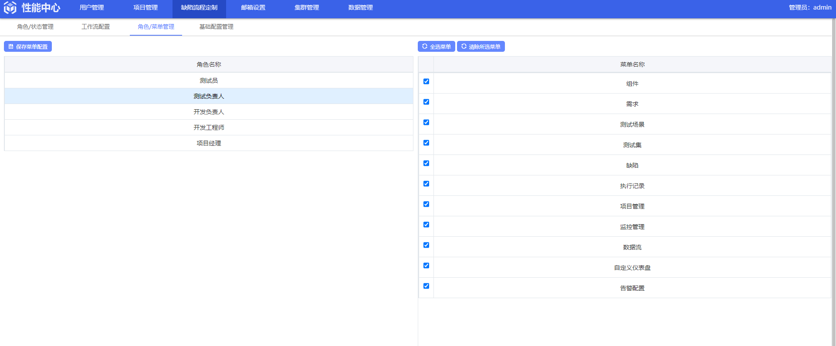Switch to the 工作流配置 tab
Viewport: 836px width, 346px height.
pos(95,27)
